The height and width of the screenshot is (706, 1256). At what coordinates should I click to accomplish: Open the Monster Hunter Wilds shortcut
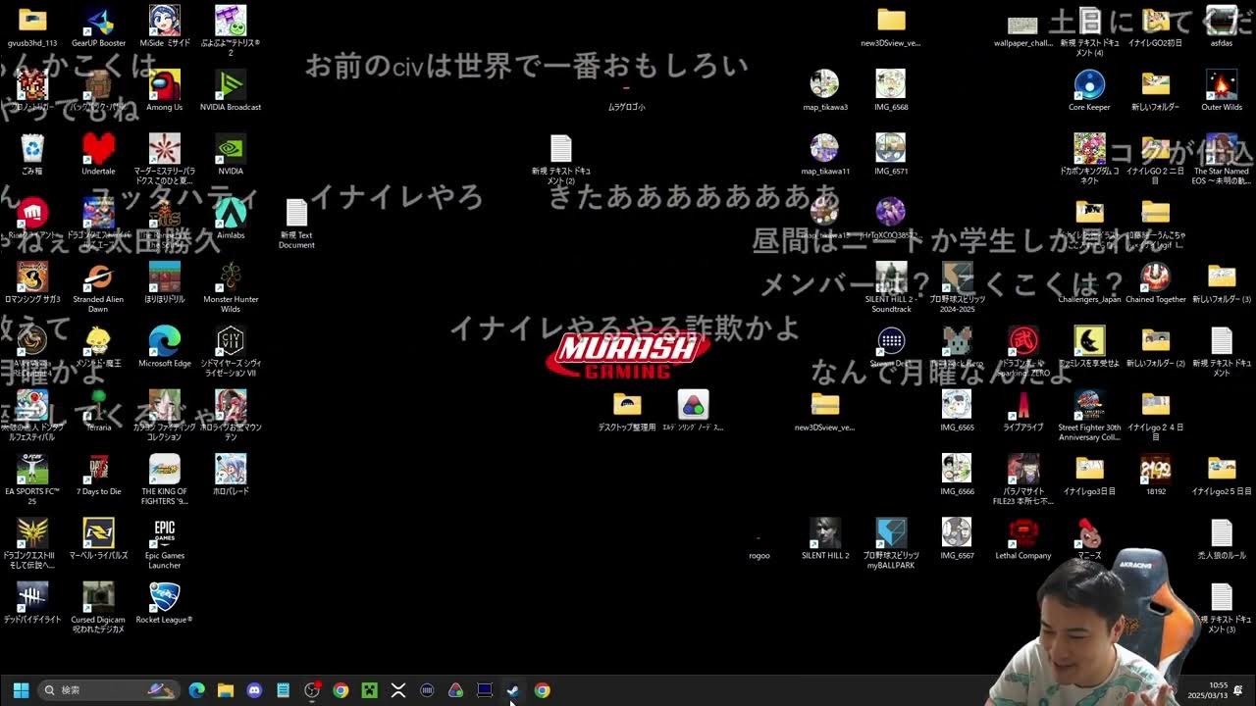point(231,277)
